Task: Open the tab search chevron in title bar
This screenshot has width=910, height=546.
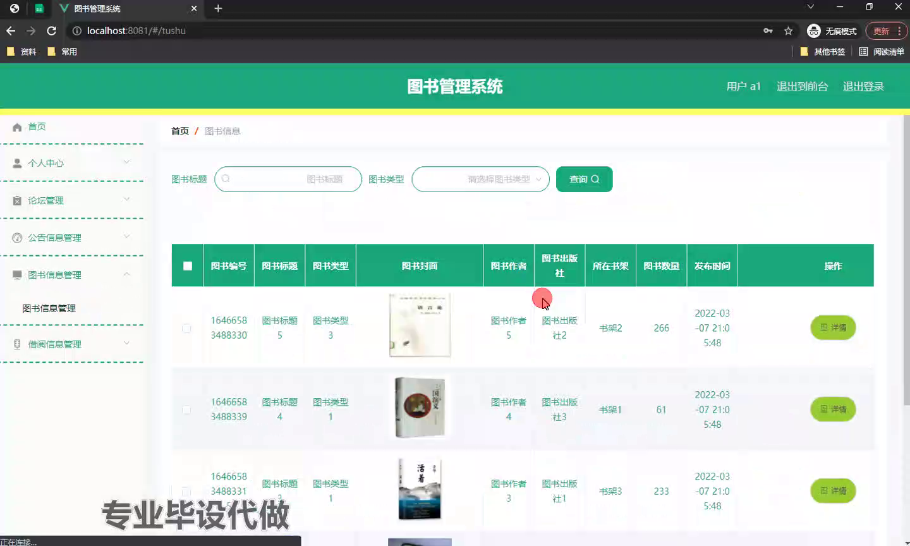Action: [x=811, y=7]
